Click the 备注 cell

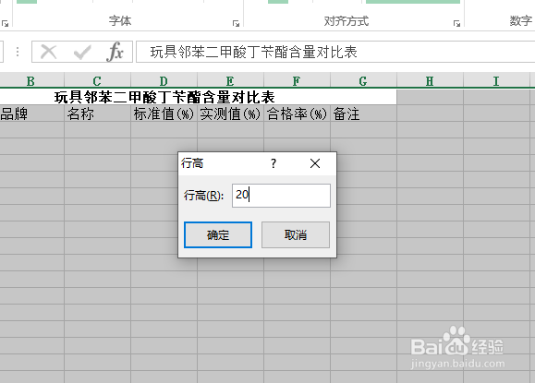[363, 114]
